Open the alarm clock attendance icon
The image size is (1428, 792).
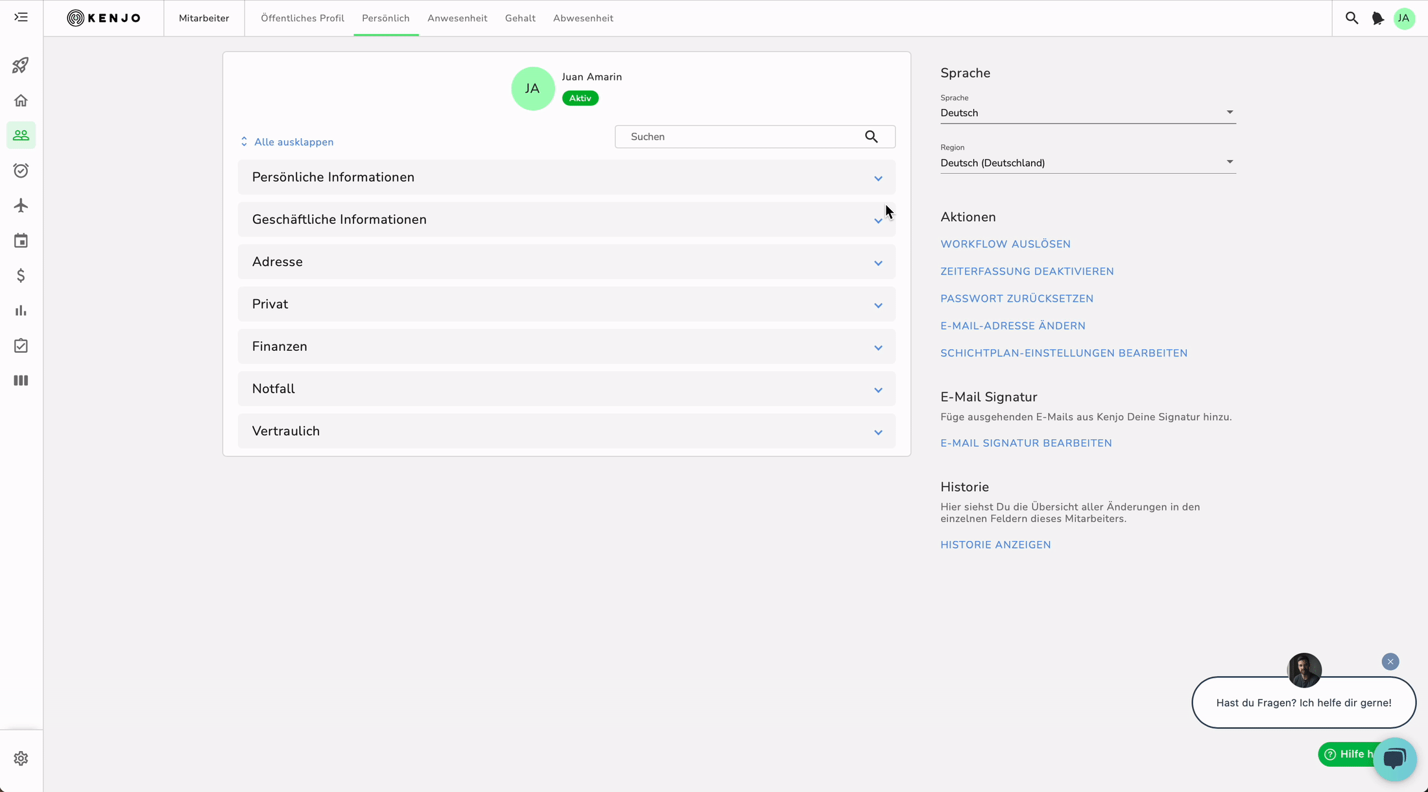click(x=21, y=171)
